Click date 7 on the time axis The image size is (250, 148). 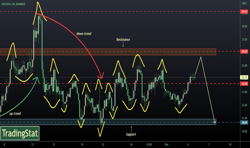[x=209, y=145]
